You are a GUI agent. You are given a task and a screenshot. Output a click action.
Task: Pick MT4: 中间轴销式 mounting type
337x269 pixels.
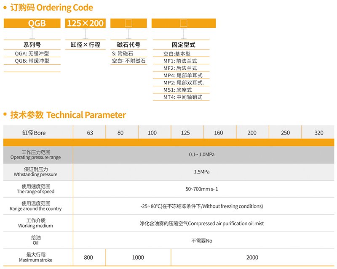click(x=183, y=97)
